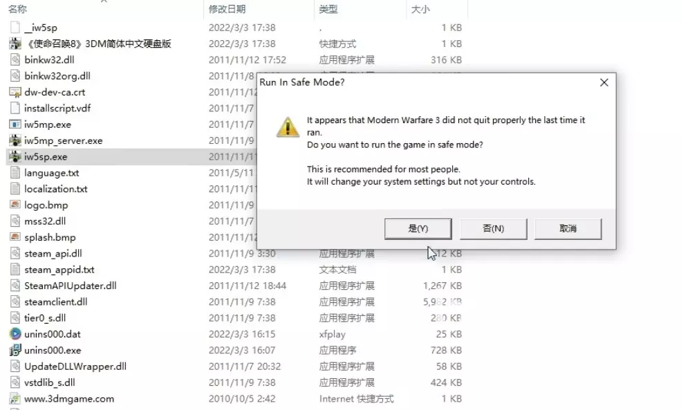Confirm safe mode with 是(Y) button

[418, 229]
